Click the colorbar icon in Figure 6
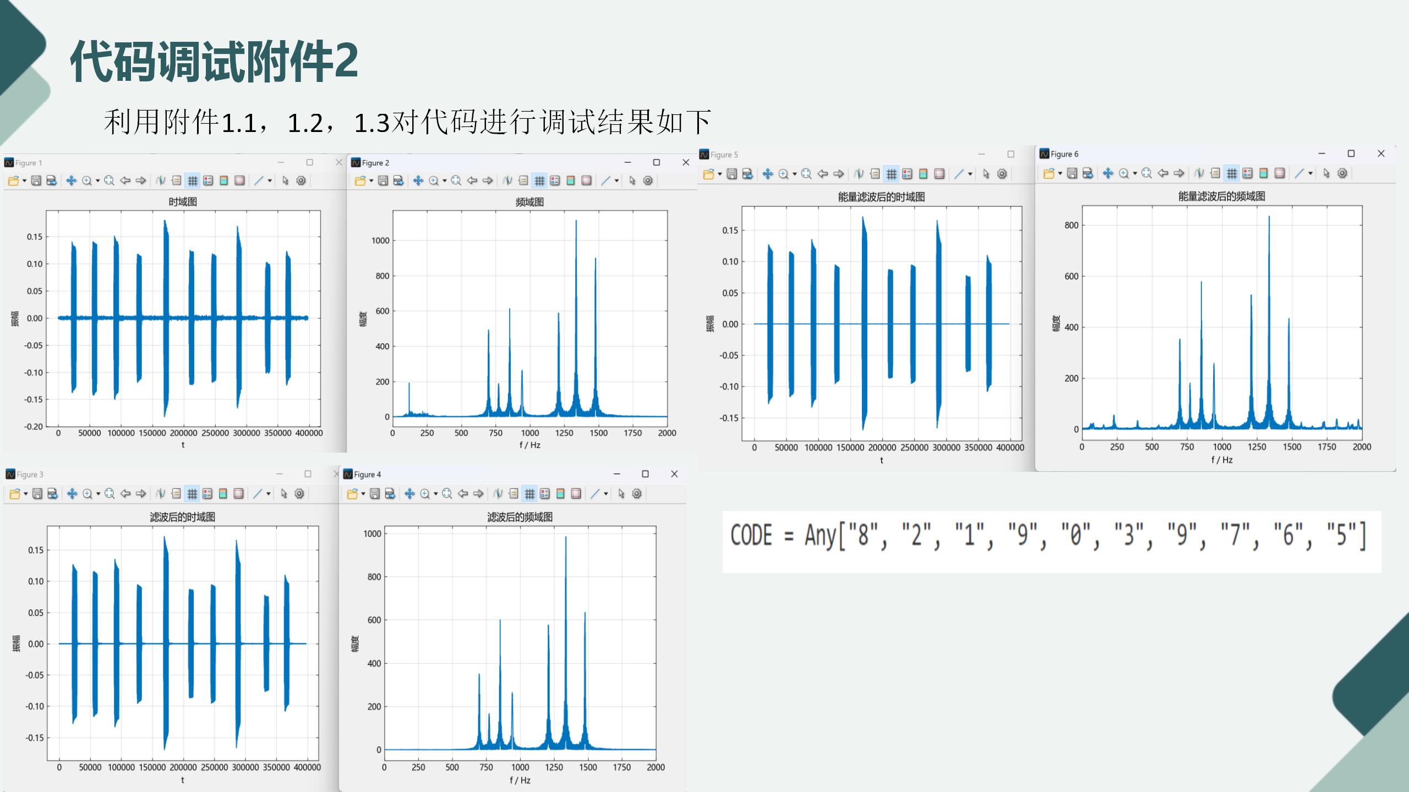1409x792 pixels. [1264, 173]
